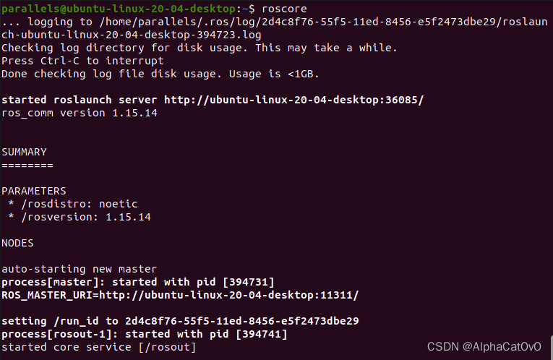The width and height of the screenshot is (553, 360).
Task: Select the SUMMARY heading
Action: pos(24,152)
